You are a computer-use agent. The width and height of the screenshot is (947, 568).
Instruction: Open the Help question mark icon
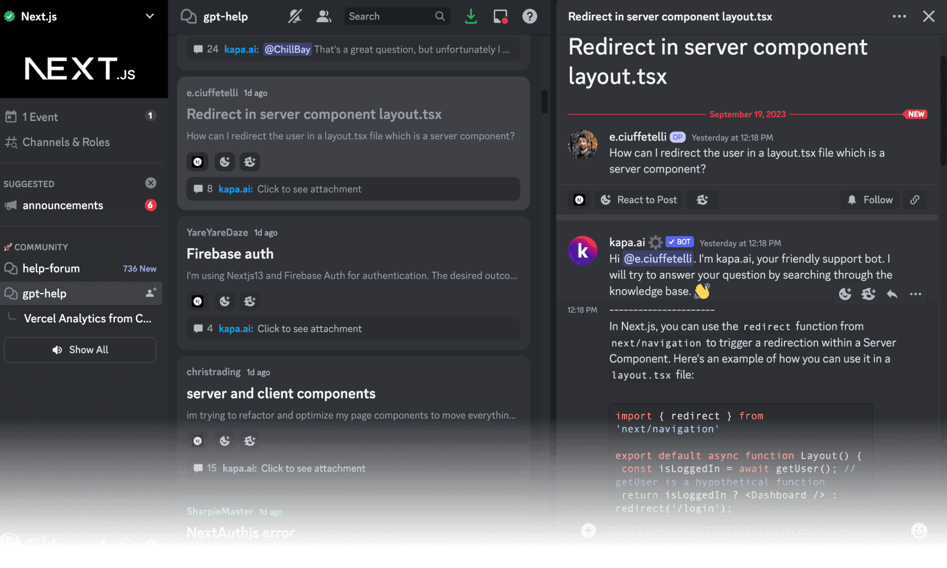click(x=530, y=16)
